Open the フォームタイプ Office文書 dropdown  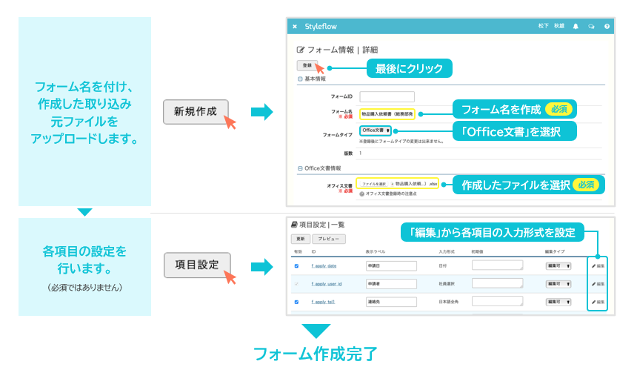376,131
